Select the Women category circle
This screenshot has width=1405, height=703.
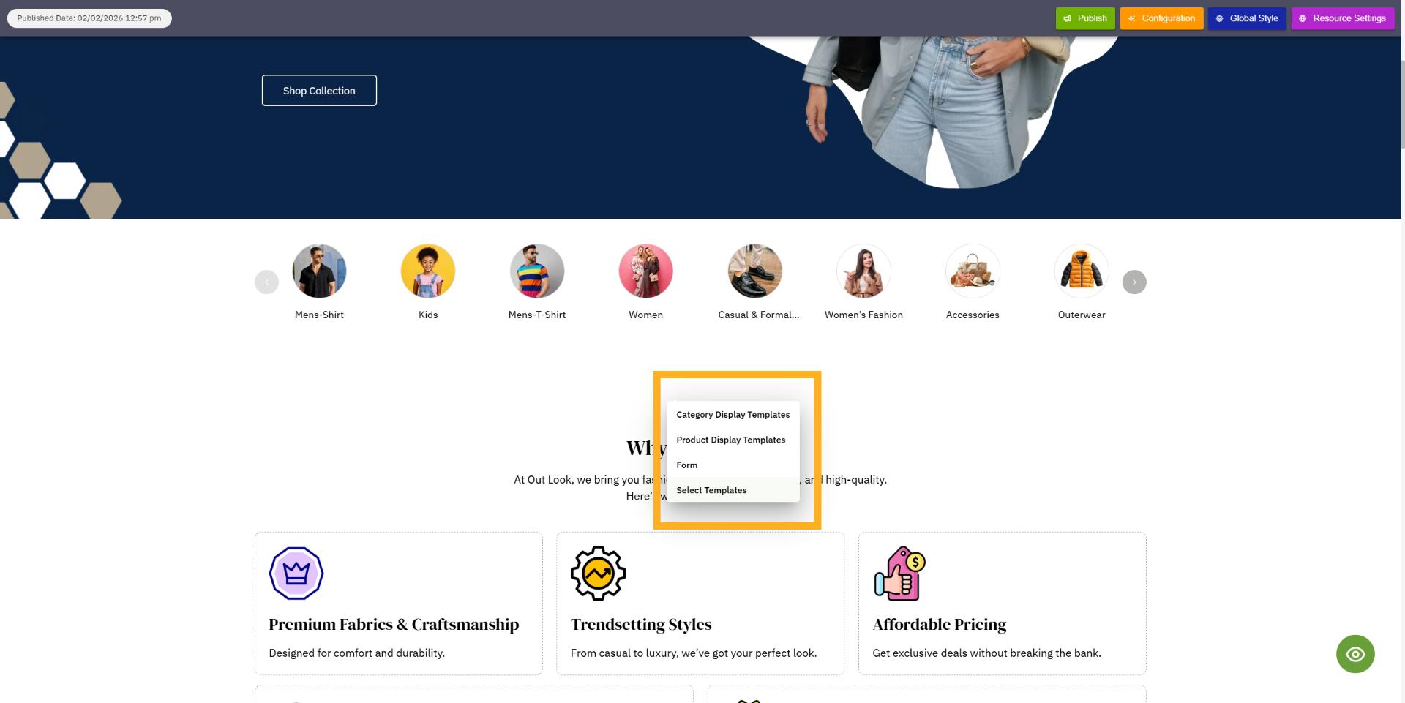645,271
